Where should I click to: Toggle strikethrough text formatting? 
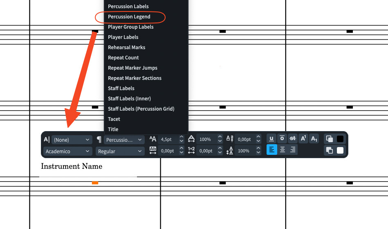coord(292,138)
